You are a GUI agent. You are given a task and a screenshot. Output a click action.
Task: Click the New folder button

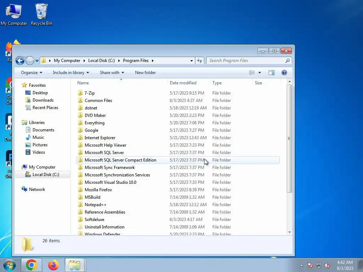click(x=145, y=73)
